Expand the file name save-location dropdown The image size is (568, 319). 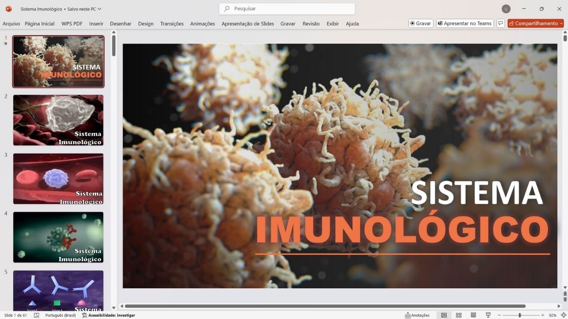tap(99, 9)
